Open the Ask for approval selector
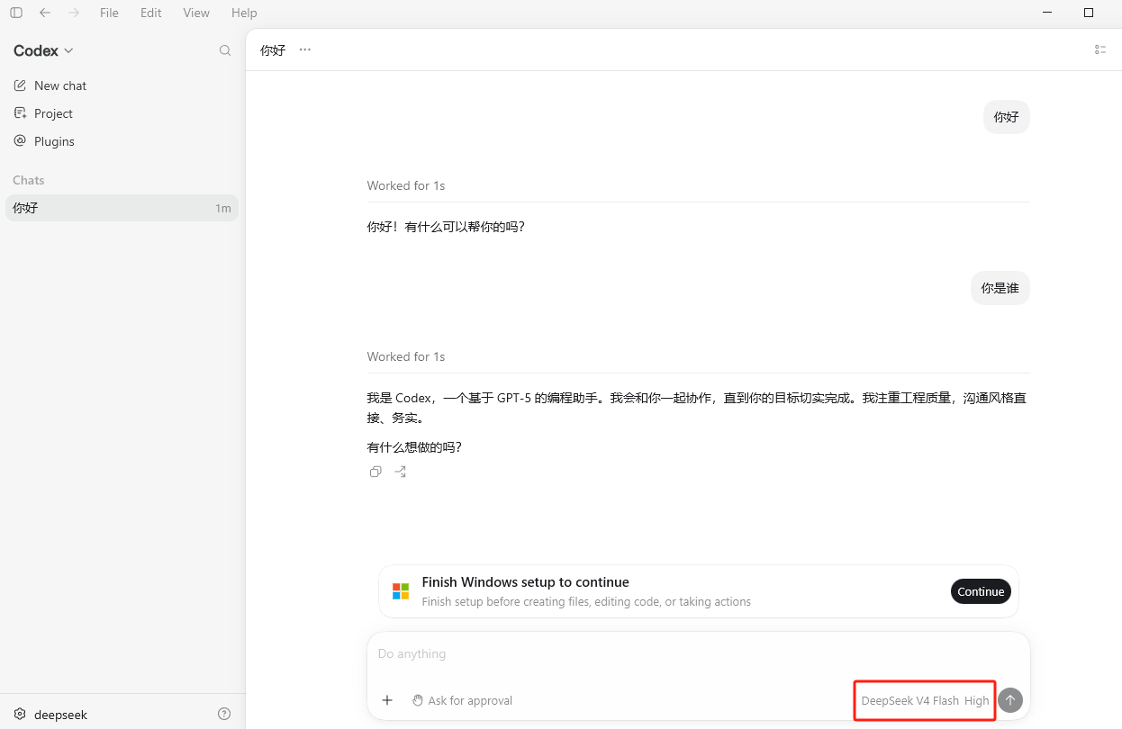This screenshot has height=729, width=1122. tap(463, 700)
